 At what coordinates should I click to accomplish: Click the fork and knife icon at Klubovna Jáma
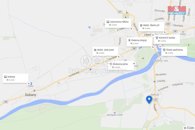point(111,64)
